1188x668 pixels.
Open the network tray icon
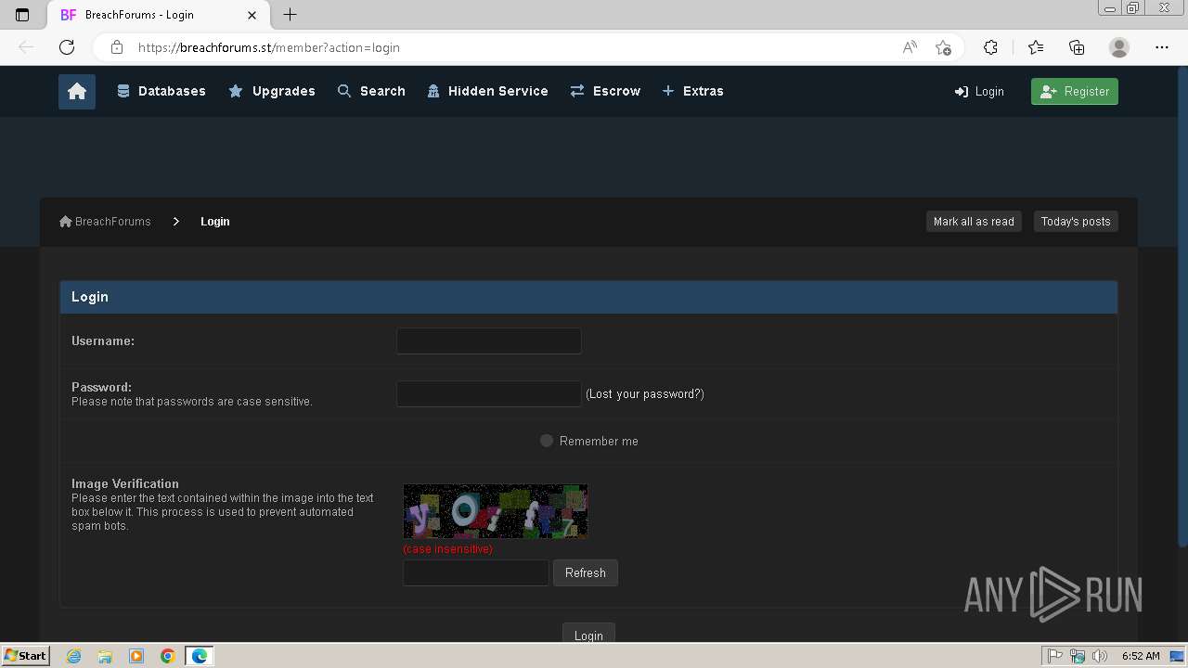click(x=1078, y=656)
